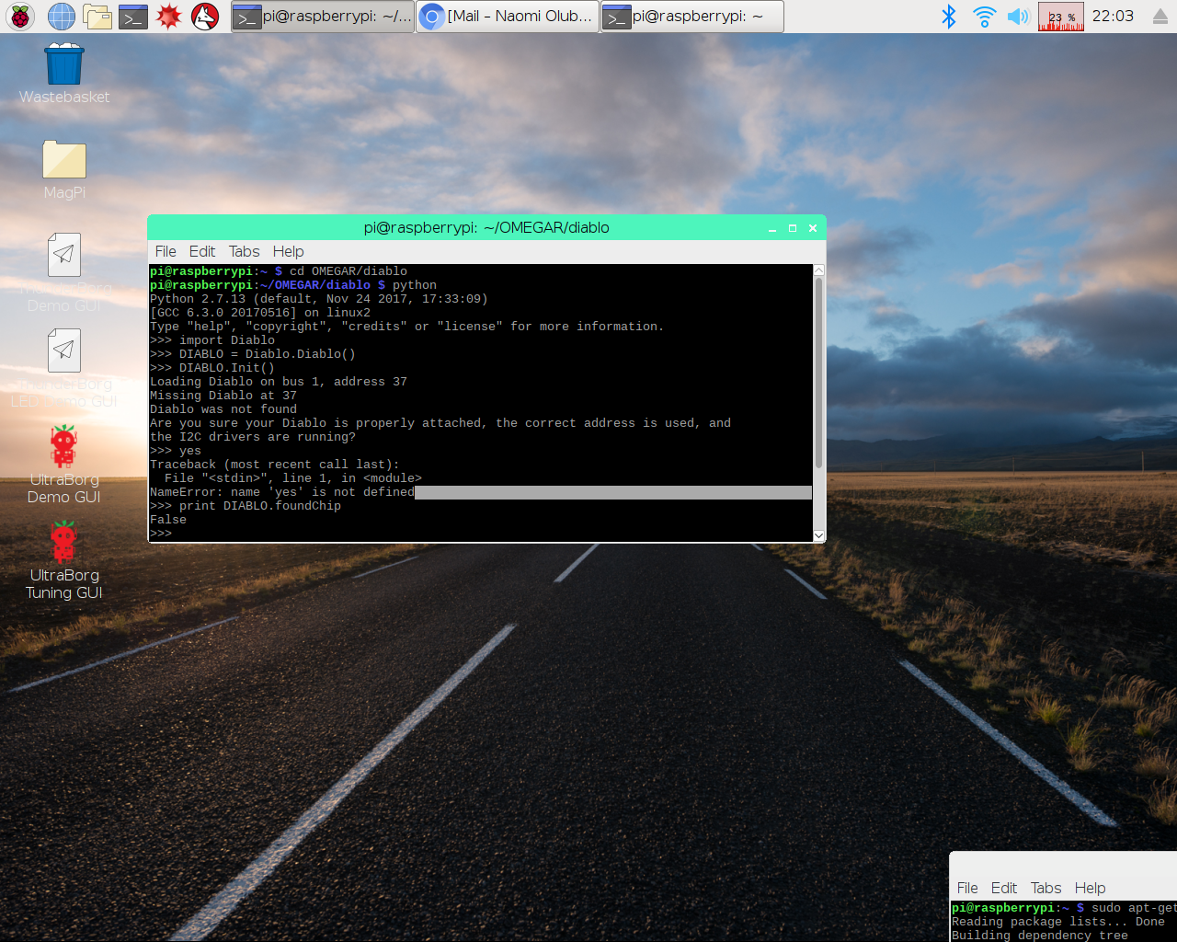Switch to Mail - Naomi Chromium window
Viewport: 1177px width, 942px height.
(x=508, y=17)
